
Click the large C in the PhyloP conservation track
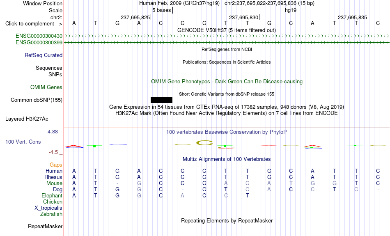pos(204,143)
